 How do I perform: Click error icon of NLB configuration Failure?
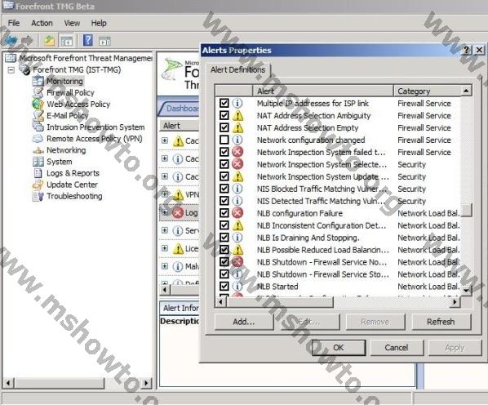click(x=237, y=213)
